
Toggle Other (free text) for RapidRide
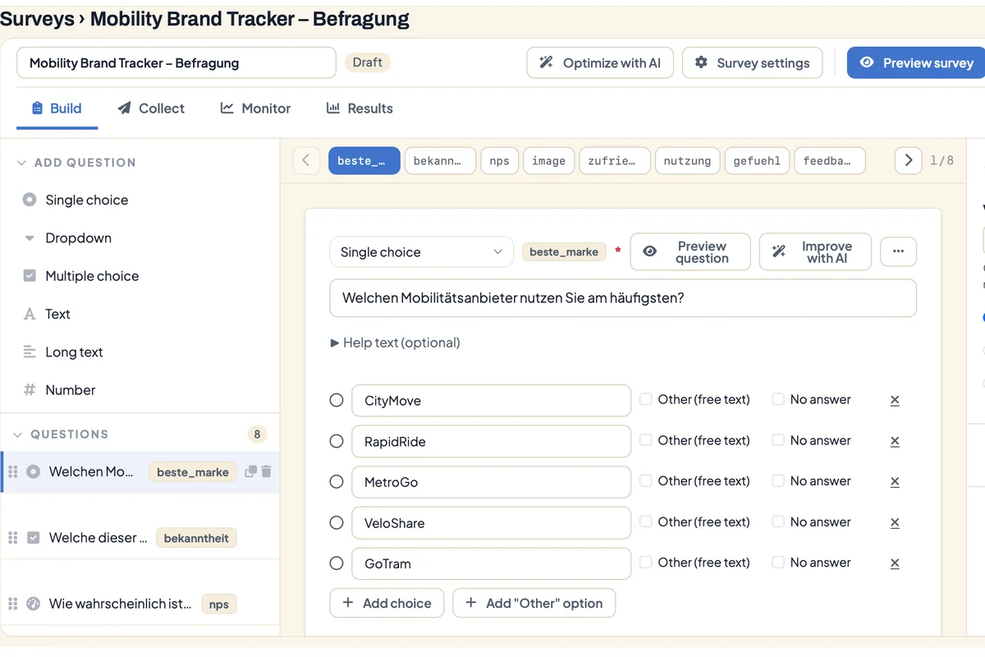pos(646,440)
